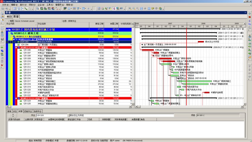Open the 文件 menu
The height and width of the screenshot is (142, 252).
click(5, 5)
